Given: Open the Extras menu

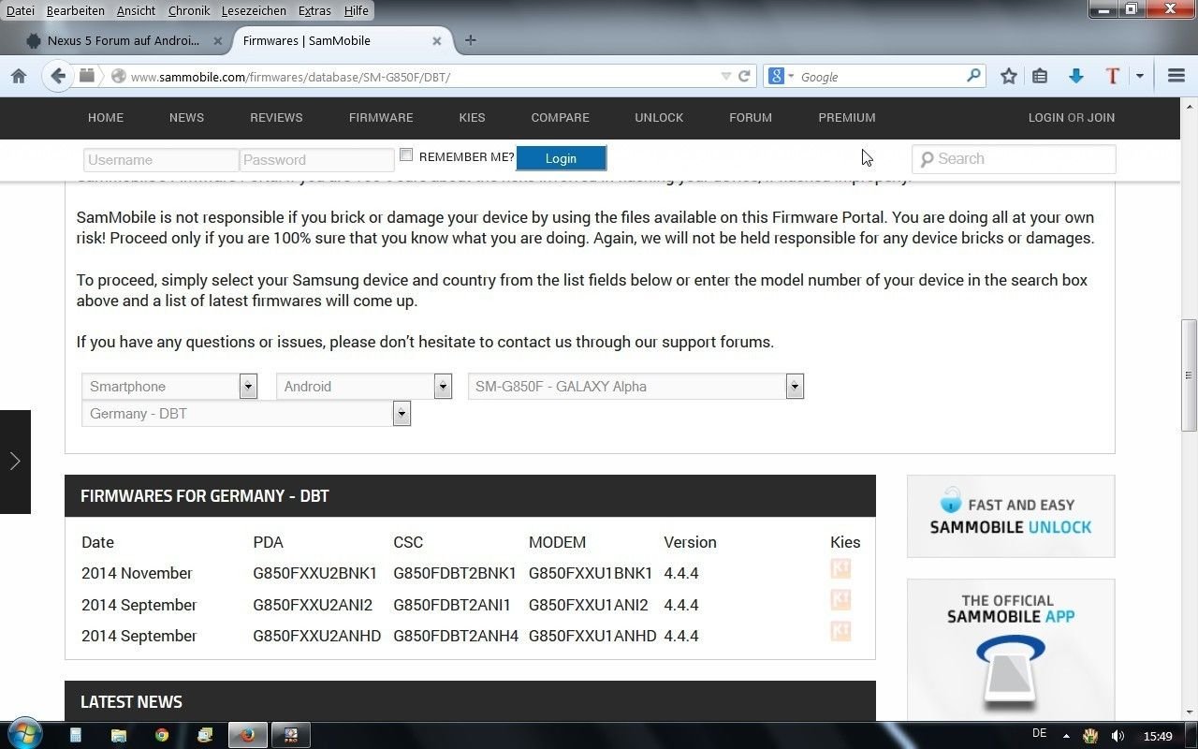Looking at the screenshot, I should (314, 10).
